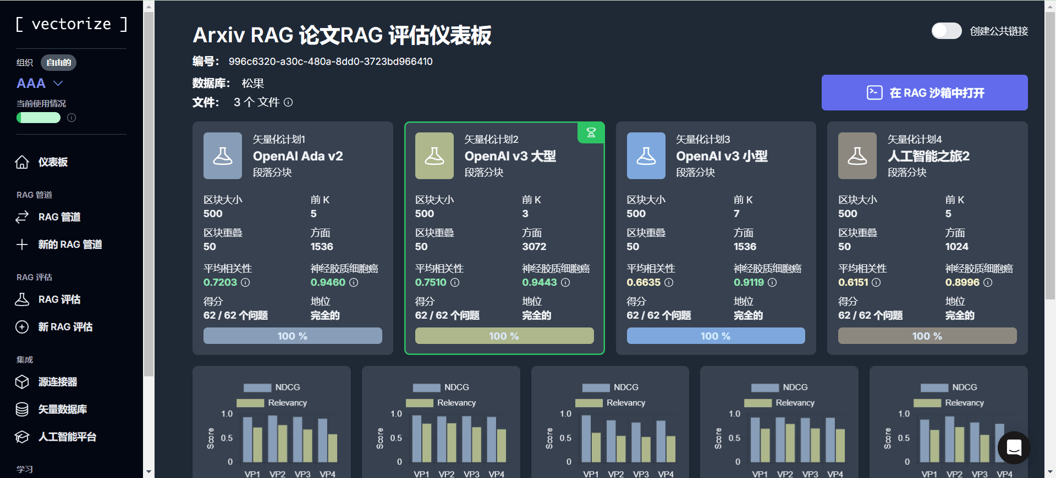
Task: Select 新的 RAG 管道 menu item
Action: tap(70, 244)
